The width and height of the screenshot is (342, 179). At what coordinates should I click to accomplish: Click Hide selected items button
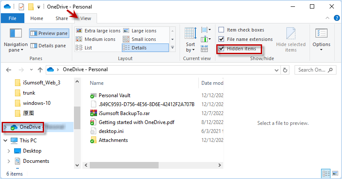point(291,40)
